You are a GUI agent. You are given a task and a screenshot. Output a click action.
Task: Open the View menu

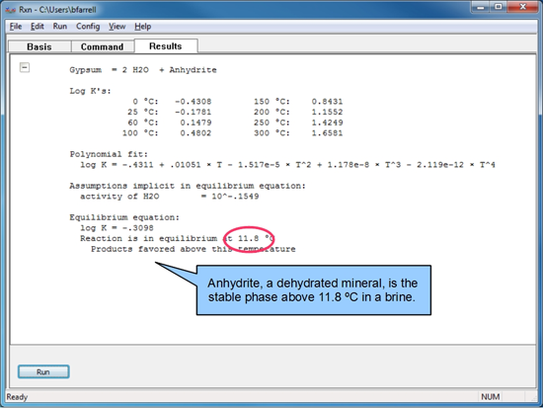[117, 27]
